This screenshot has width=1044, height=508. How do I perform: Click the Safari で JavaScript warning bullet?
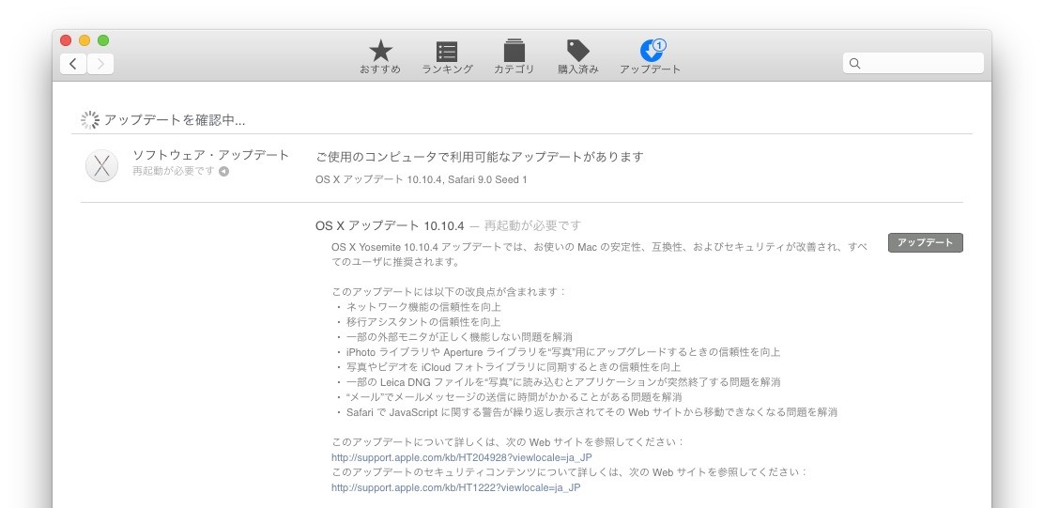tap(591, 412)
